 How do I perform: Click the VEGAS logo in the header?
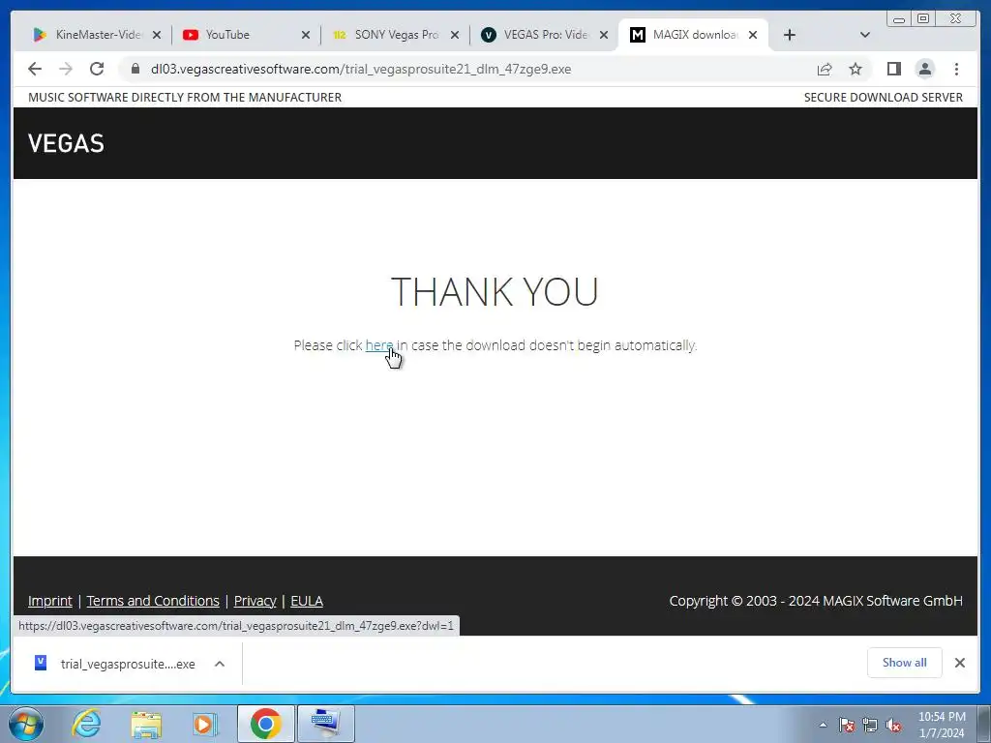pyautogui.click(x=66, y=143)
